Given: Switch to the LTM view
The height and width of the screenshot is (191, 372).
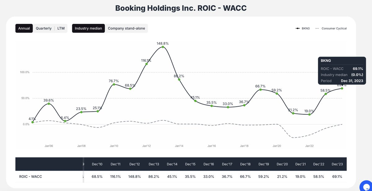Looking at the screenshot, I should coord(61,28).
